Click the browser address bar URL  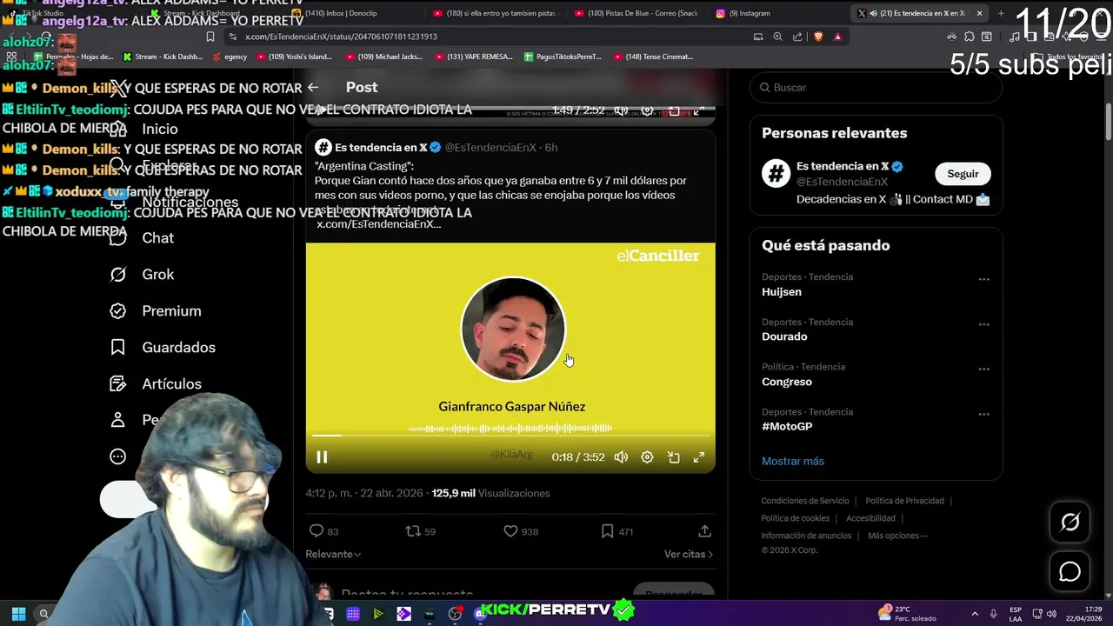pos(341,37)
